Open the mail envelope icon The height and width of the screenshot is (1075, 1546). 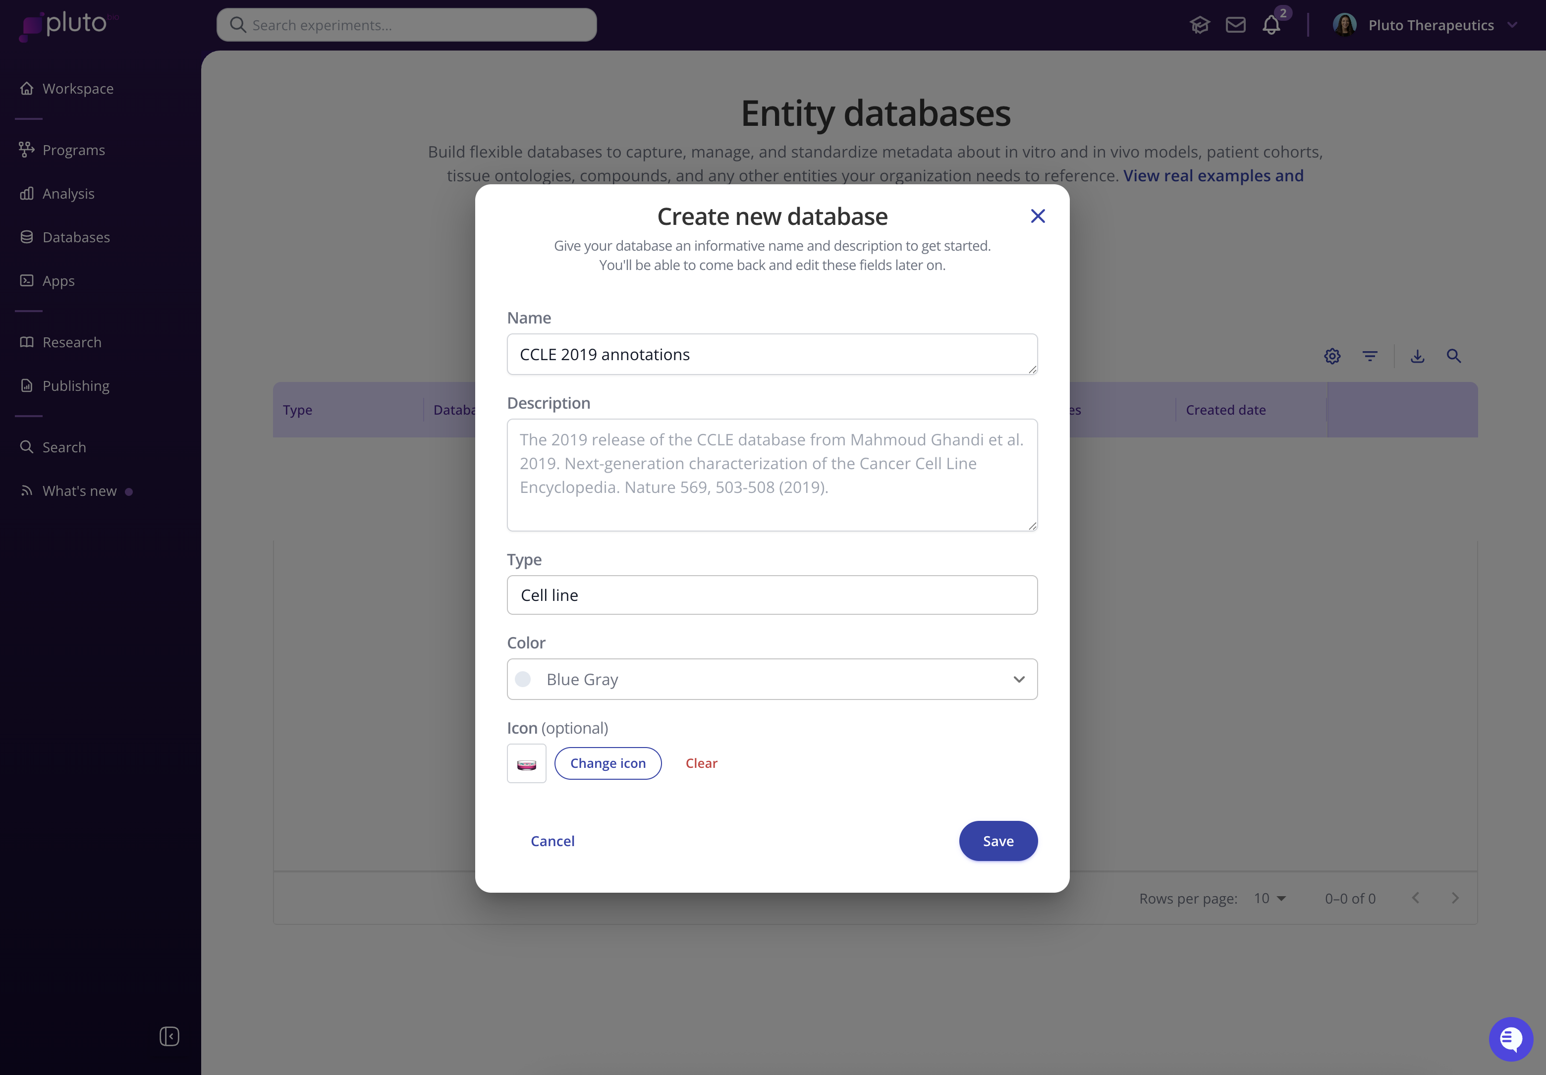click(1235, 26)
